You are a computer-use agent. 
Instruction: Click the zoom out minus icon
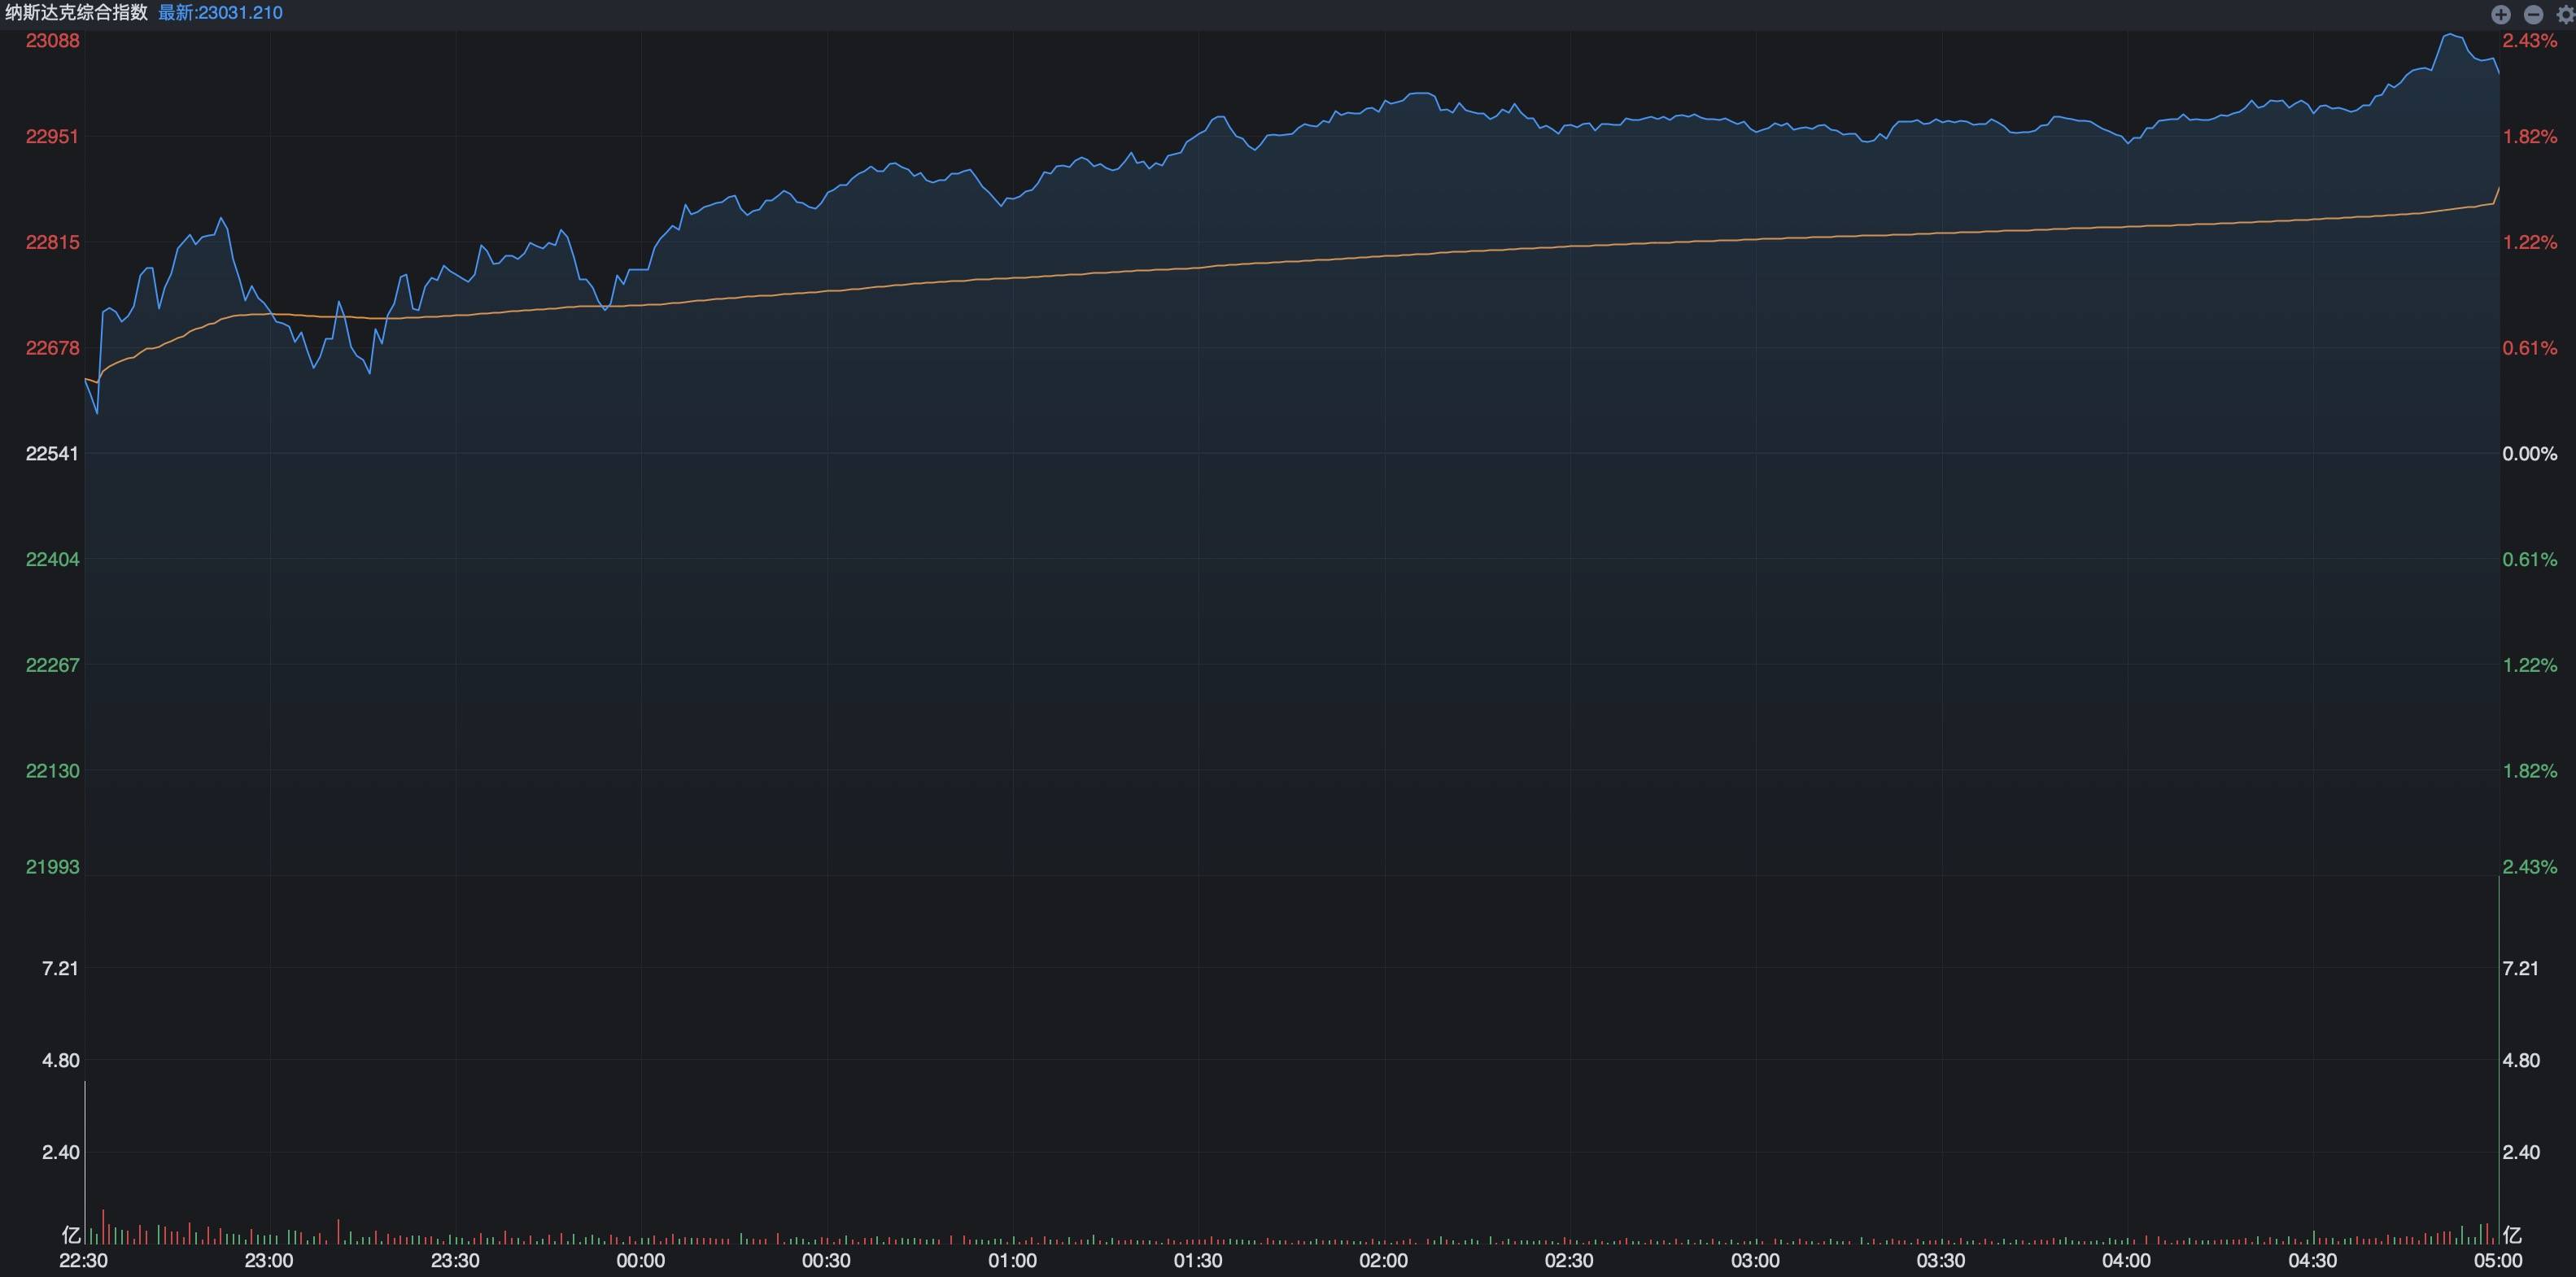tap(2533, 14)
